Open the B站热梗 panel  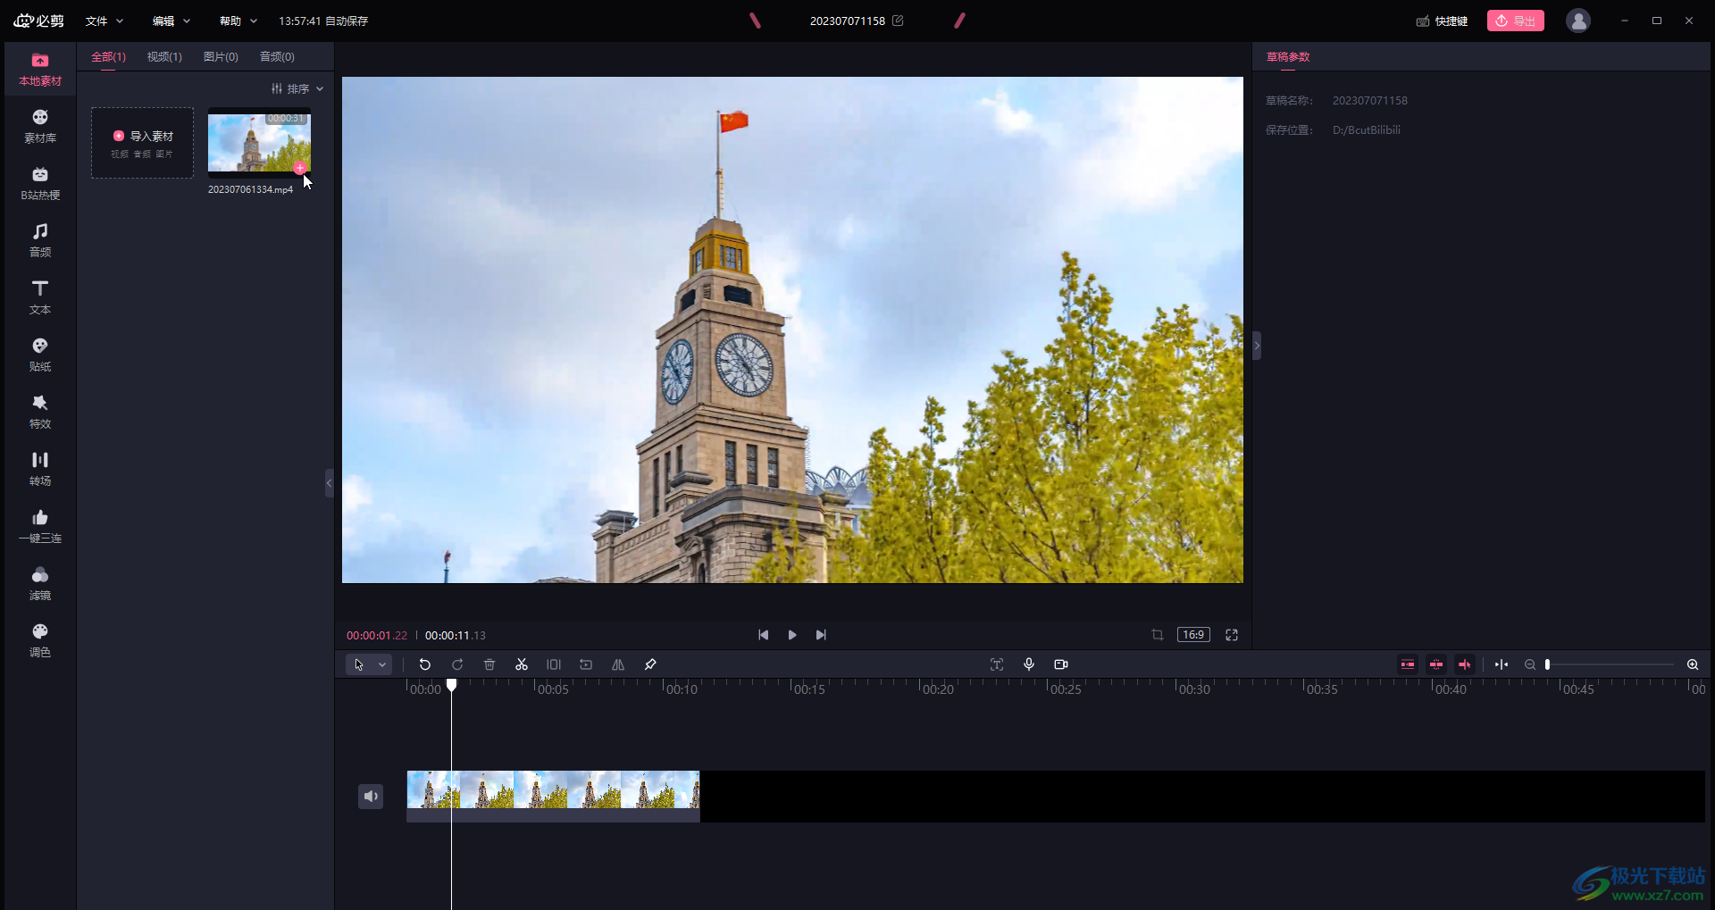40,184
